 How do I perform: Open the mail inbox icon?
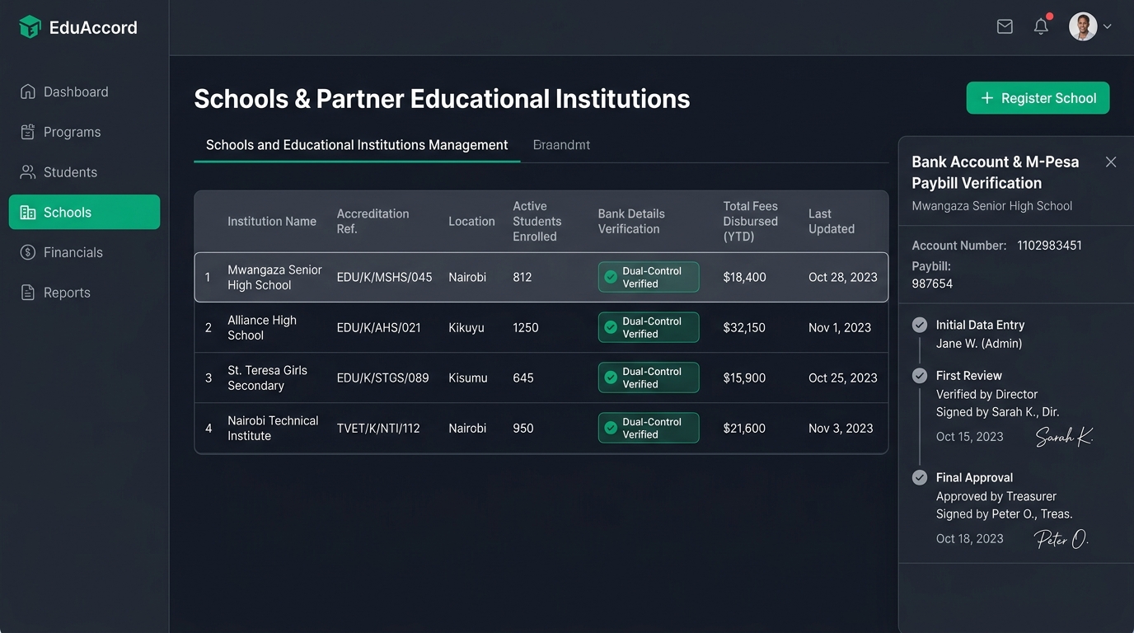tap(1005, 26)
